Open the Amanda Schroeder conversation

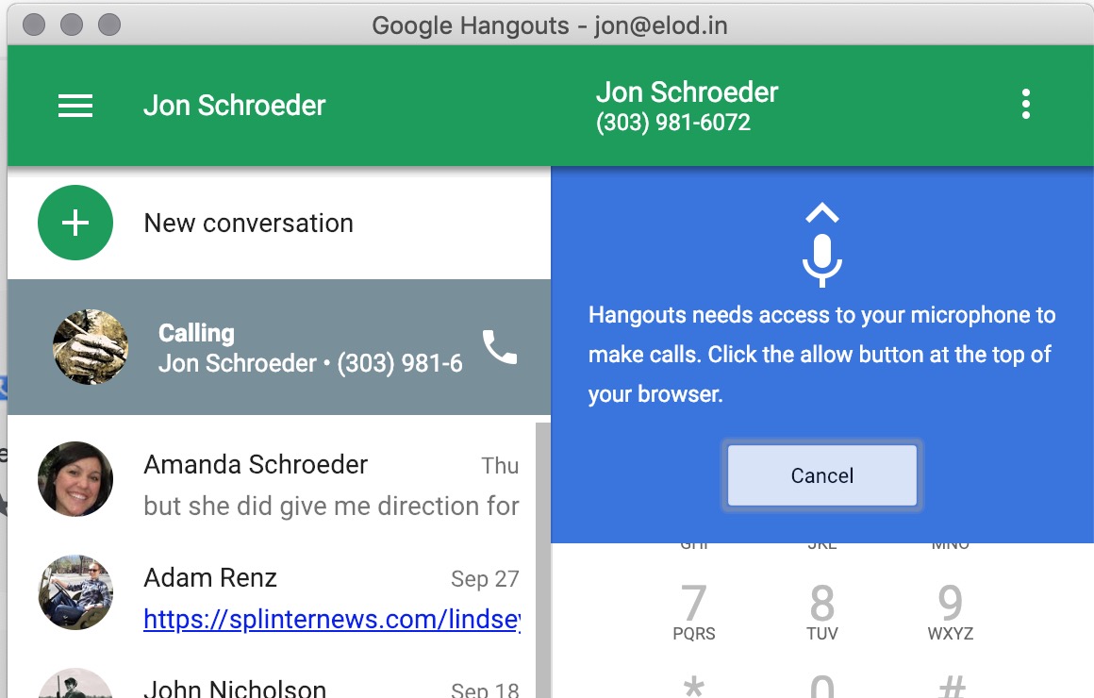click(x=273, y=480)
